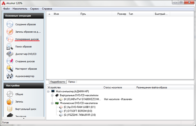Switch to the Подробности tab
Viewport: 196px width, 126px height.
pos(58,82)
